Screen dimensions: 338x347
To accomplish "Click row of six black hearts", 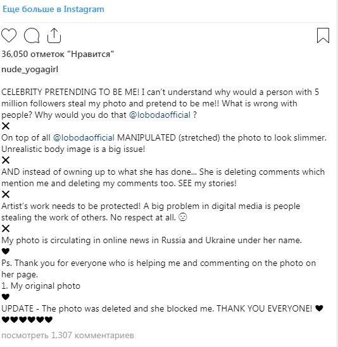I will click(27, 320).
